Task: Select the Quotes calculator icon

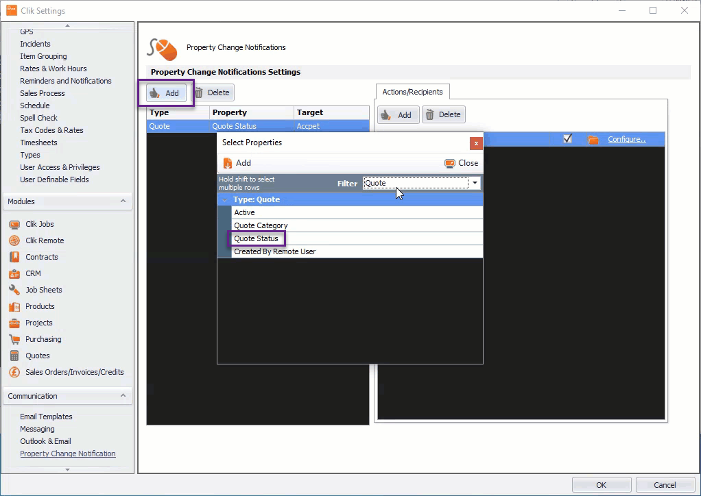Action: coord(14,356)
